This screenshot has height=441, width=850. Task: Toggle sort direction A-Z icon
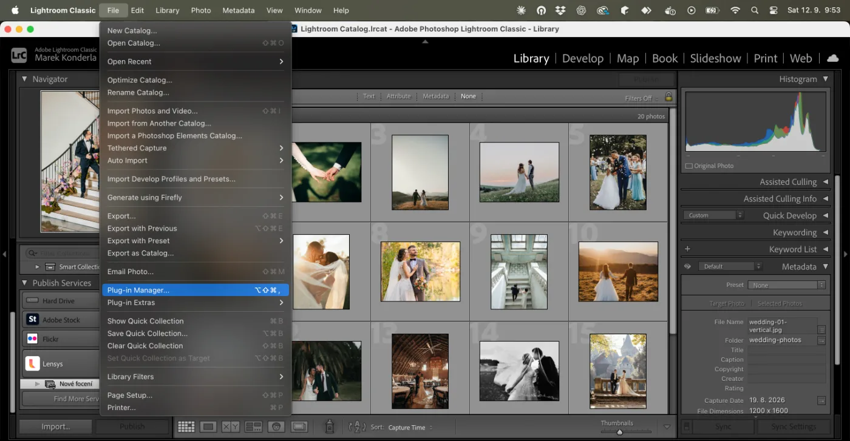click(357, 427)
